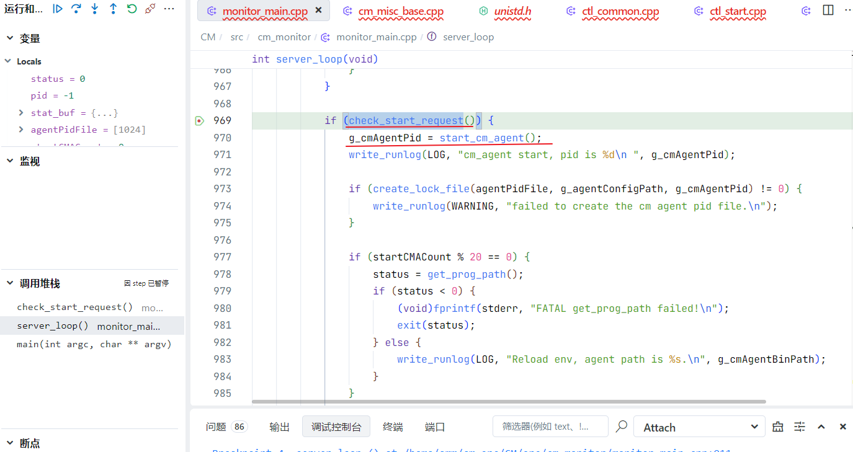Click the magnifier icon in the debug console

(x=621, y=427)
